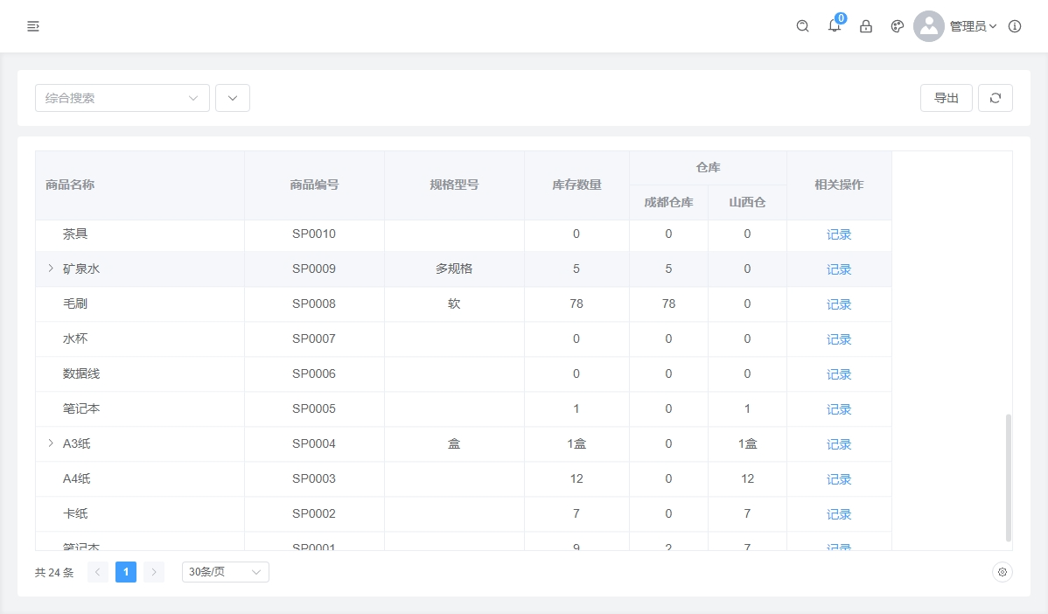Screen dimensions: 1048x614
Task: Open table column settings gear
Action: tap(1003, 572)
